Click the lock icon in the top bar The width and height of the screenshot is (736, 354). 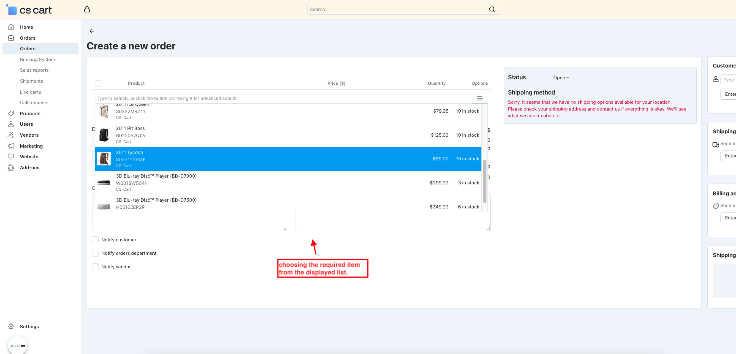pyautogui.click(x=87, y=9)
